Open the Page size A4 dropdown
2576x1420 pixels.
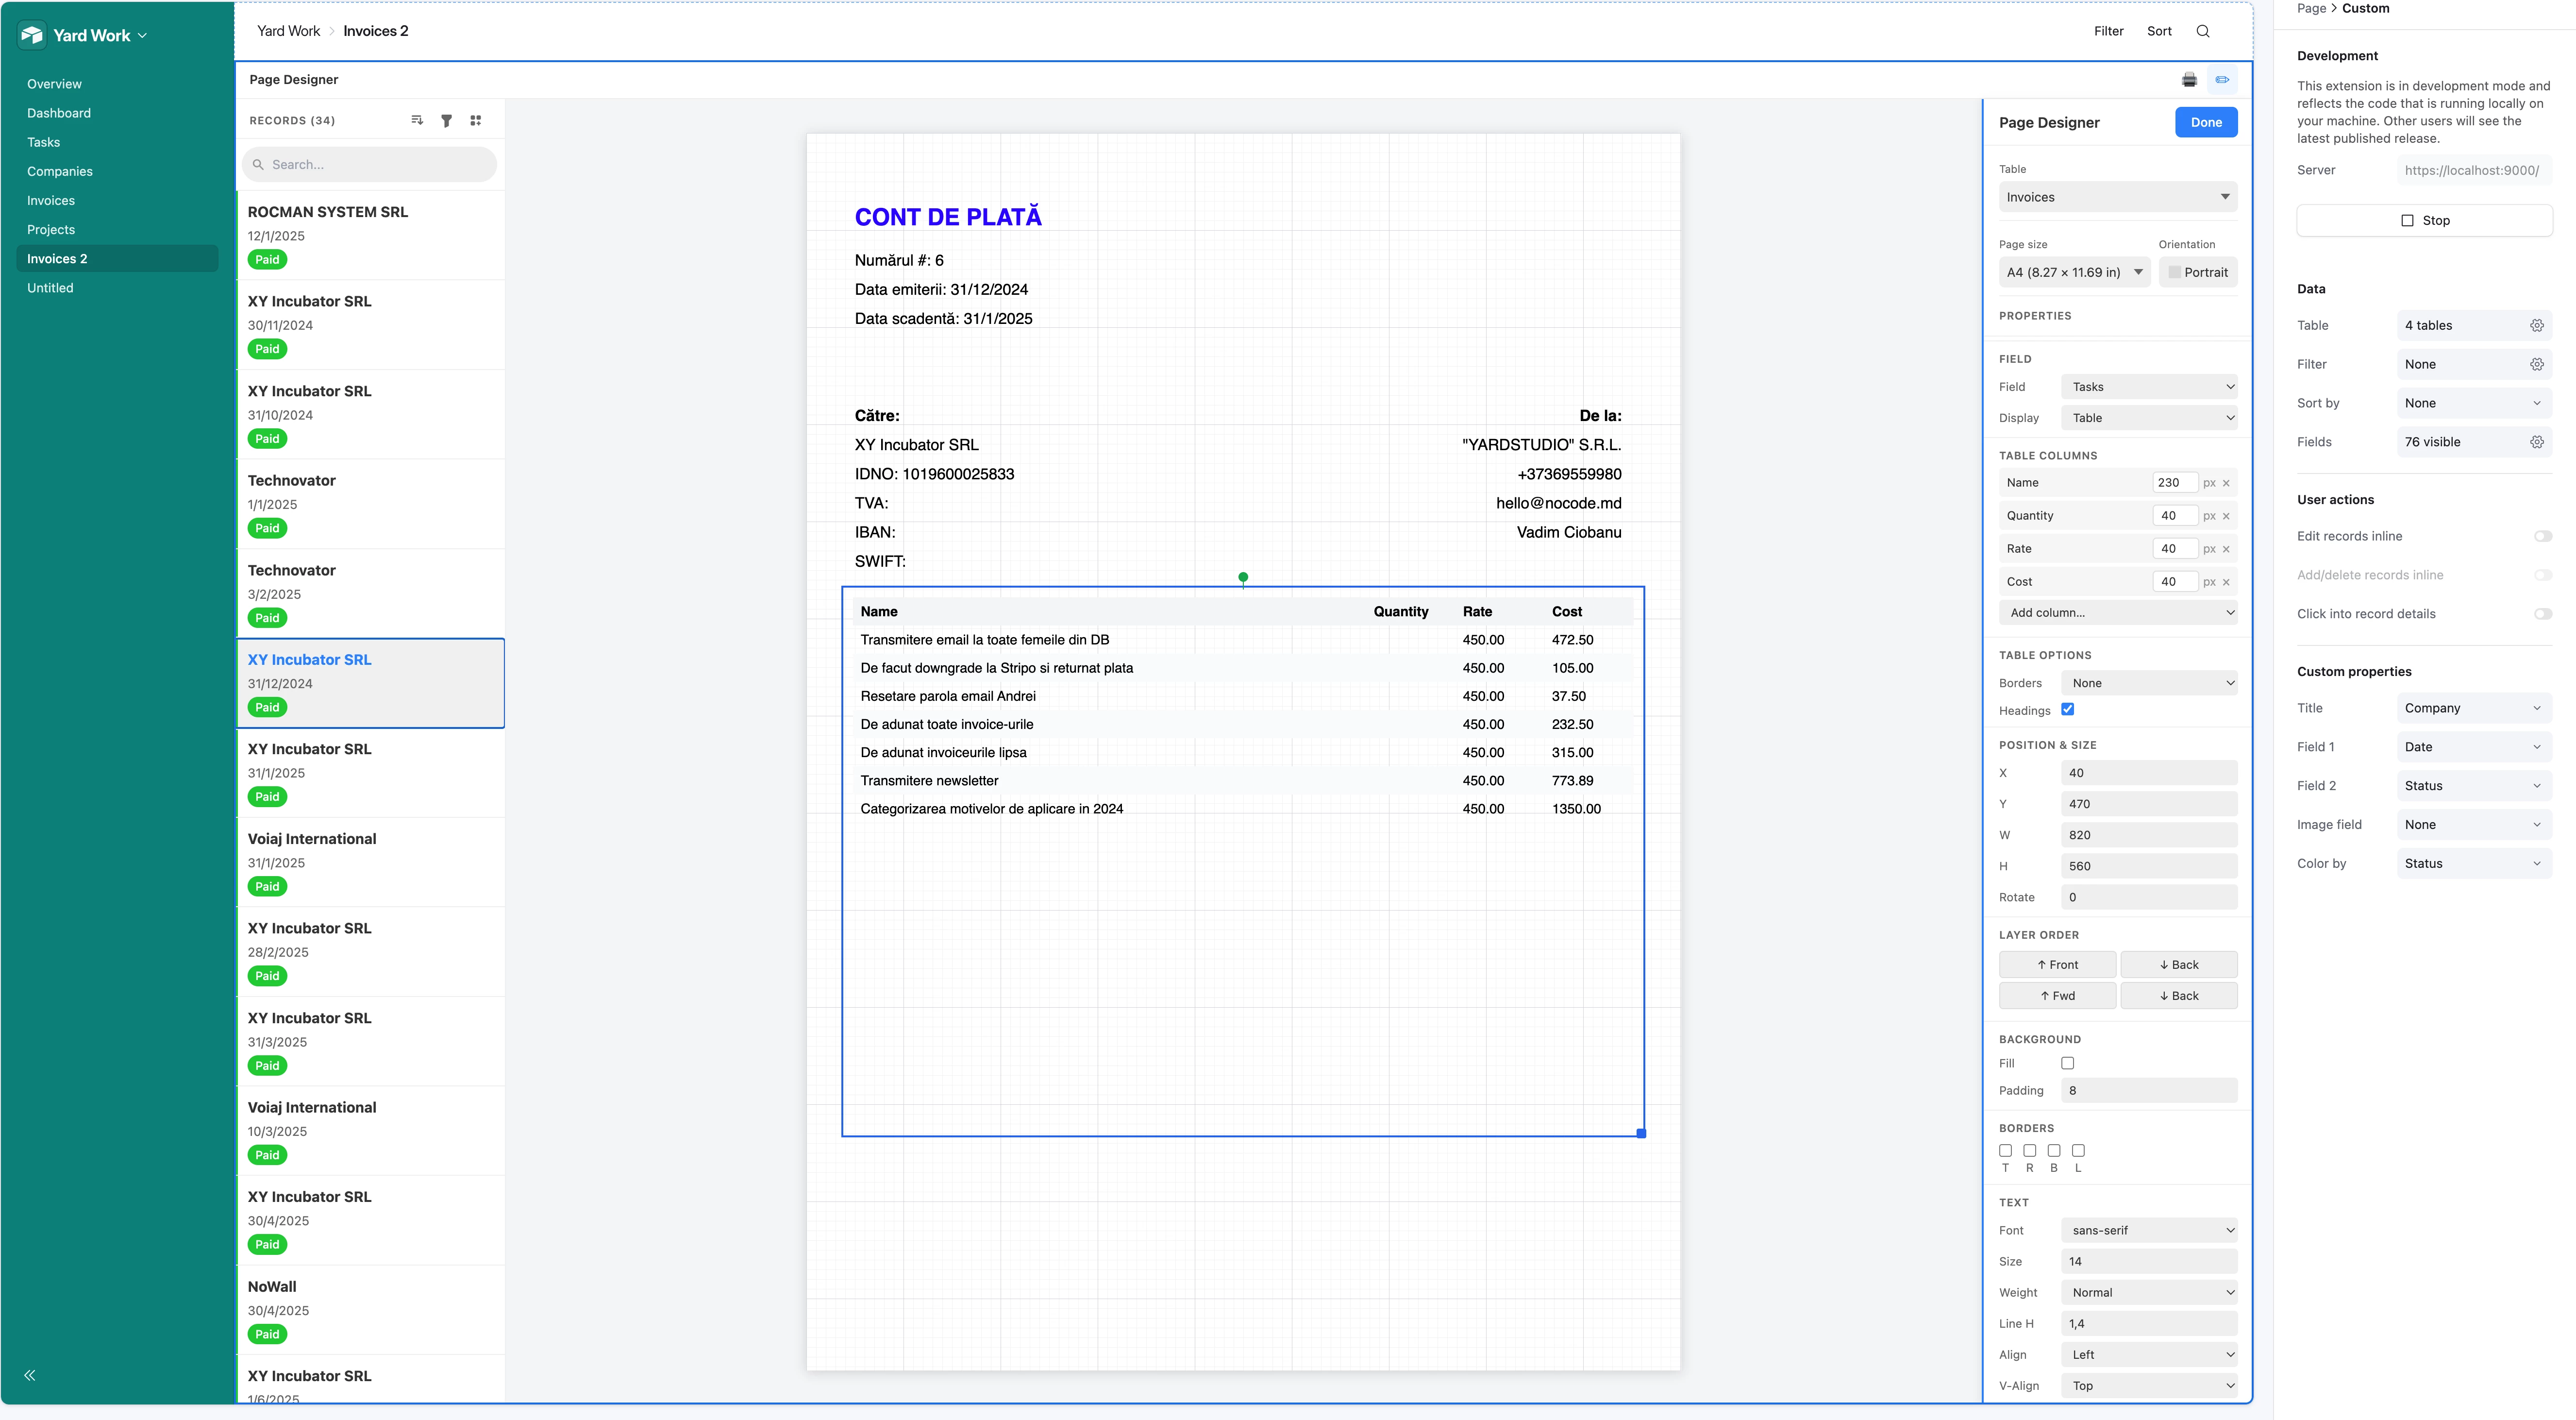coord(2073,272)
